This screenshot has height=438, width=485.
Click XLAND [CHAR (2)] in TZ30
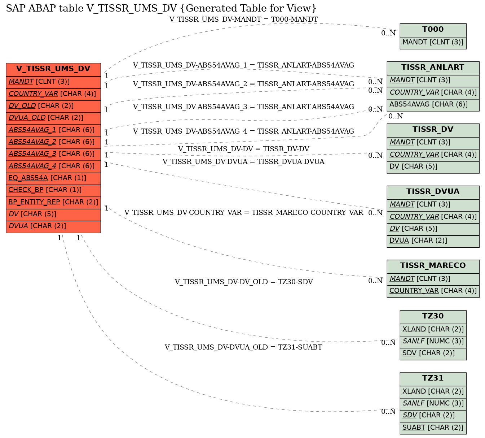[433, 329]
